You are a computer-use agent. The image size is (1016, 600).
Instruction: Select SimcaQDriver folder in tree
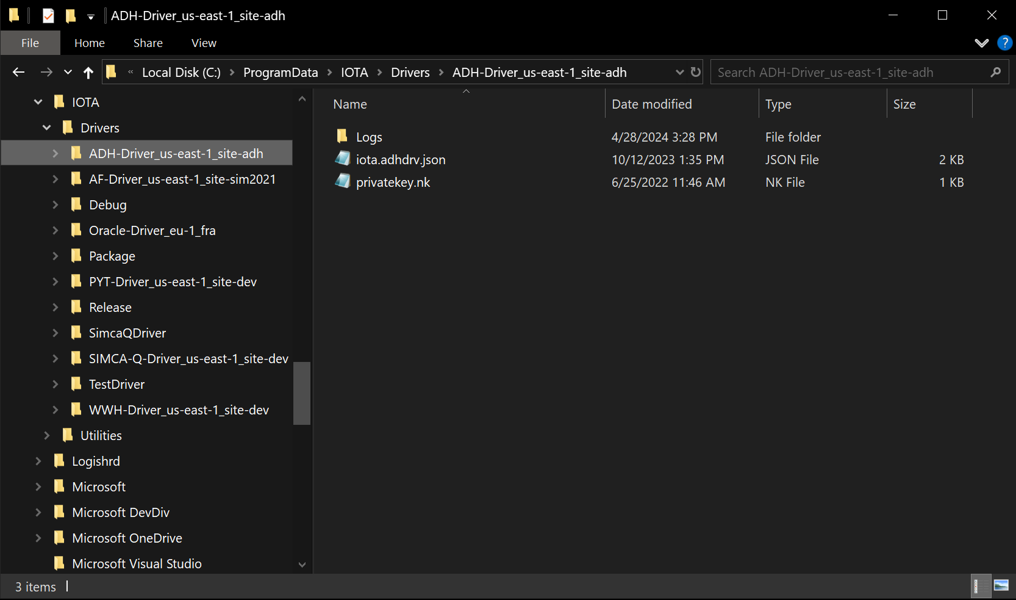pyautogui.click(x=127, y=333)
